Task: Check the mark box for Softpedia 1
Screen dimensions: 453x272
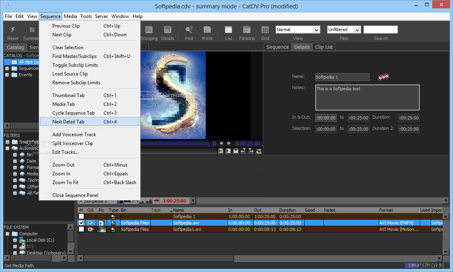Action: [x=81, y=216]
